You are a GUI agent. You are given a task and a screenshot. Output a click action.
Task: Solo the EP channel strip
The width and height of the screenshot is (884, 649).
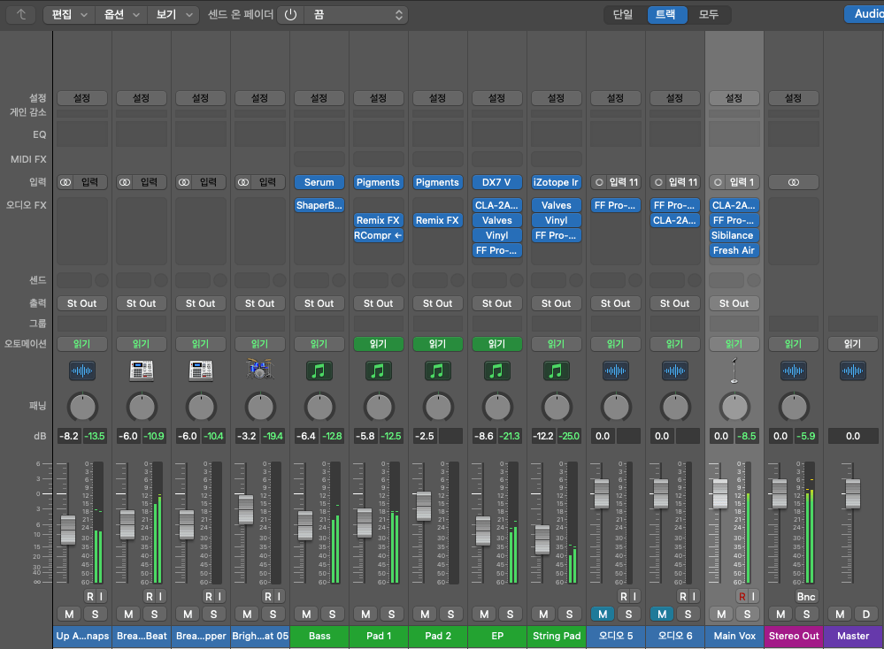click(x=511, y=614)
